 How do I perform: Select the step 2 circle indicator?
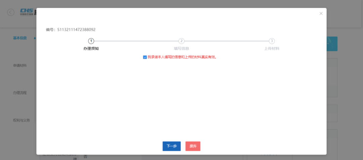[181, 41]
